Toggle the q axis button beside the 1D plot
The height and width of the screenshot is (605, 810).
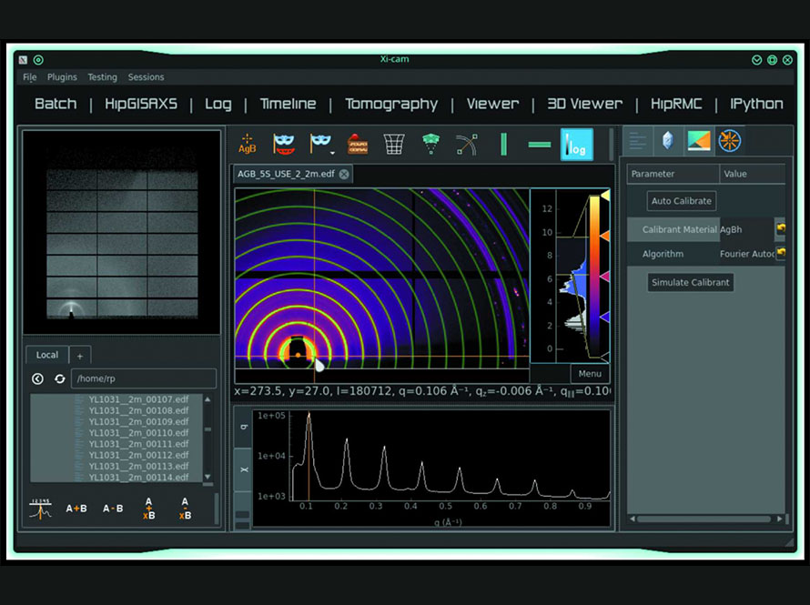(244, 428)
